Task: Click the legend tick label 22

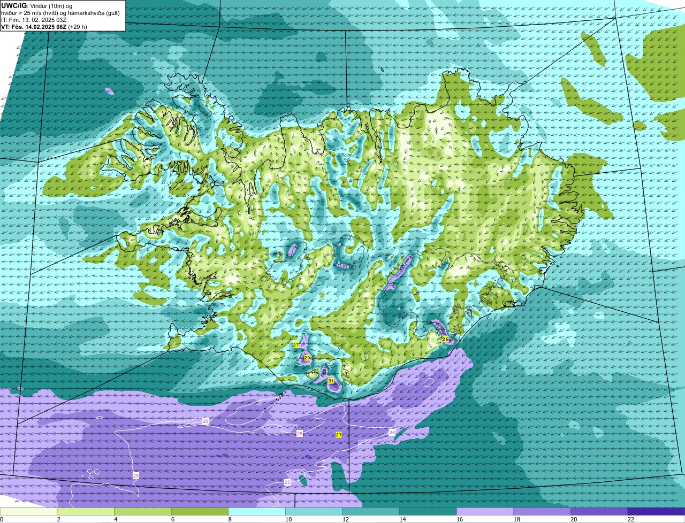Action: click(631, 519)
